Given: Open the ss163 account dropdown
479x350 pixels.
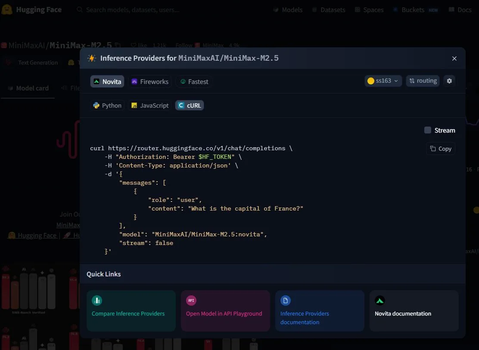Looking at the screenshot, I should [x=383, y=81].
